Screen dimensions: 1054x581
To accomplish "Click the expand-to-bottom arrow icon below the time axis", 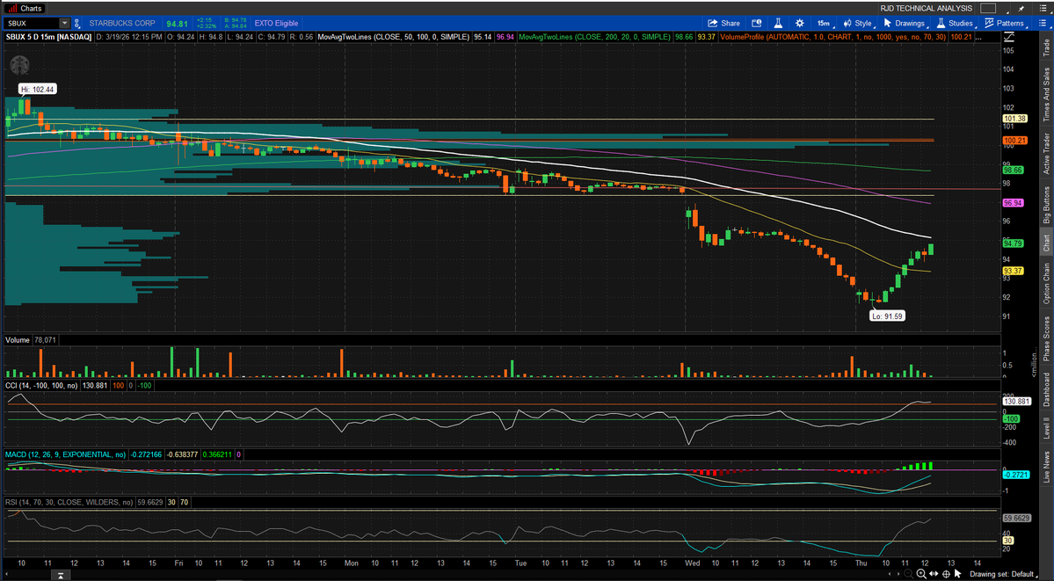I will coord(61,576).
